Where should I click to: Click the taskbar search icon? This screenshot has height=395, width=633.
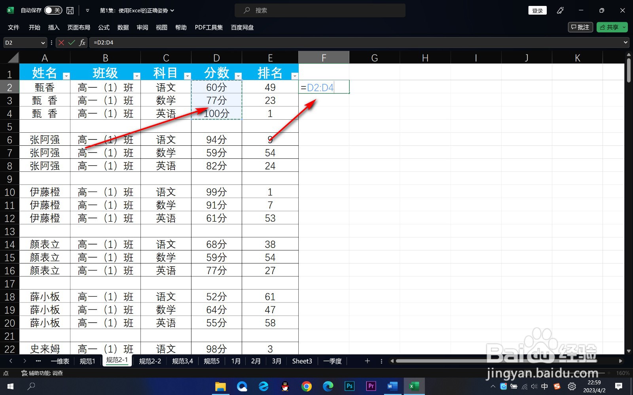pyautogui.click(x=31, y=386)
